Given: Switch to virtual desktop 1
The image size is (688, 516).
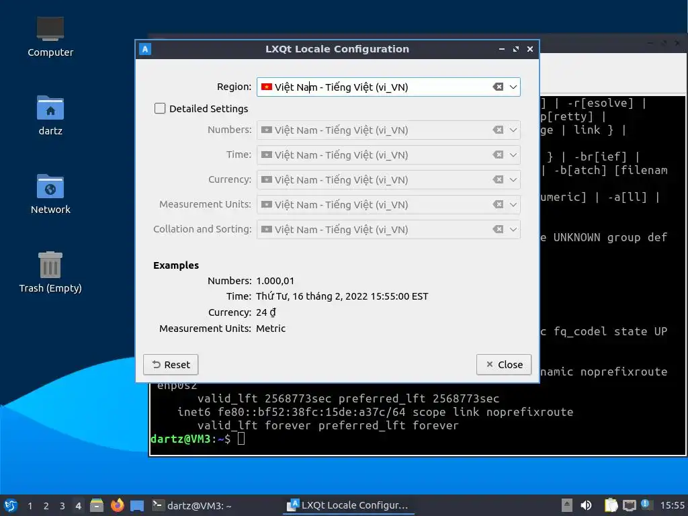Looking at the screenshot, I should coord(30,506).
